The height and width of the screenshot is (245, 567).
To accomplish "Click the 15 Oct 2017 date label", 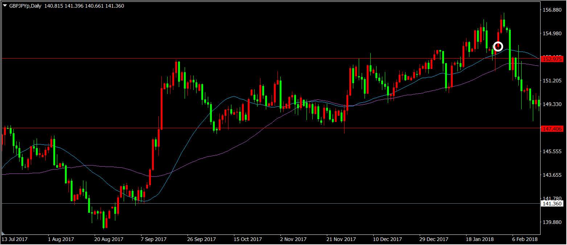I will (248, 239).
